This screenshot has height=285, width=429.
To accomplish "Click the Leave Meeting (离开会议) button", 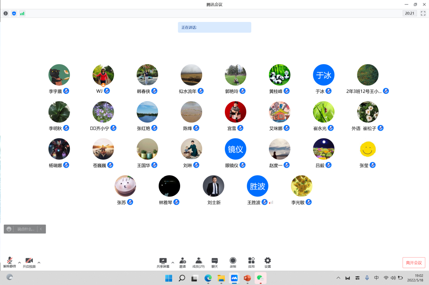I will pos(414,263).
